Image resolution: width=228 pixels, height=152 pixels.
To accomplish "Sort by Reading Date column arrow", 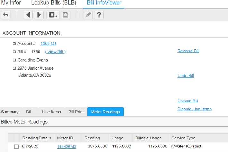I will [50, 138].
